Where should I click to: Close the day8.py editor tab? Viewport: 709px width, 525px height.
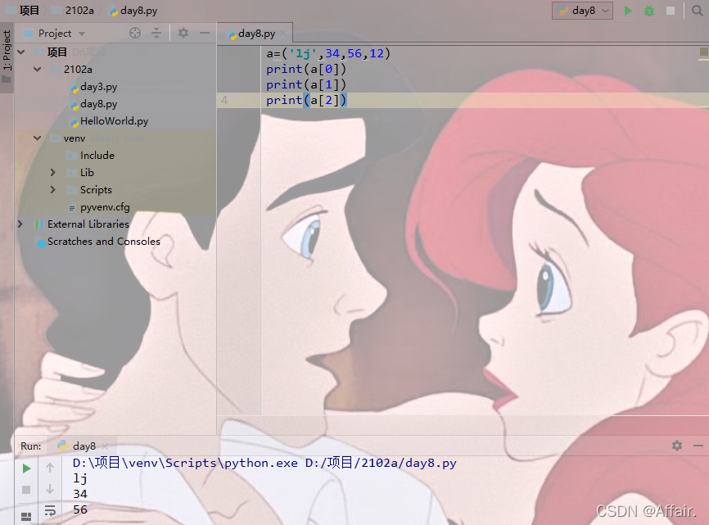pos(283,33)
